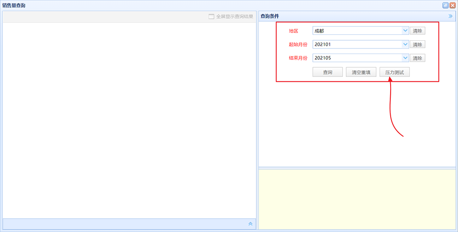
Task: Enable 全屏显示查询结果 checkbox
Action: point(212,16)
